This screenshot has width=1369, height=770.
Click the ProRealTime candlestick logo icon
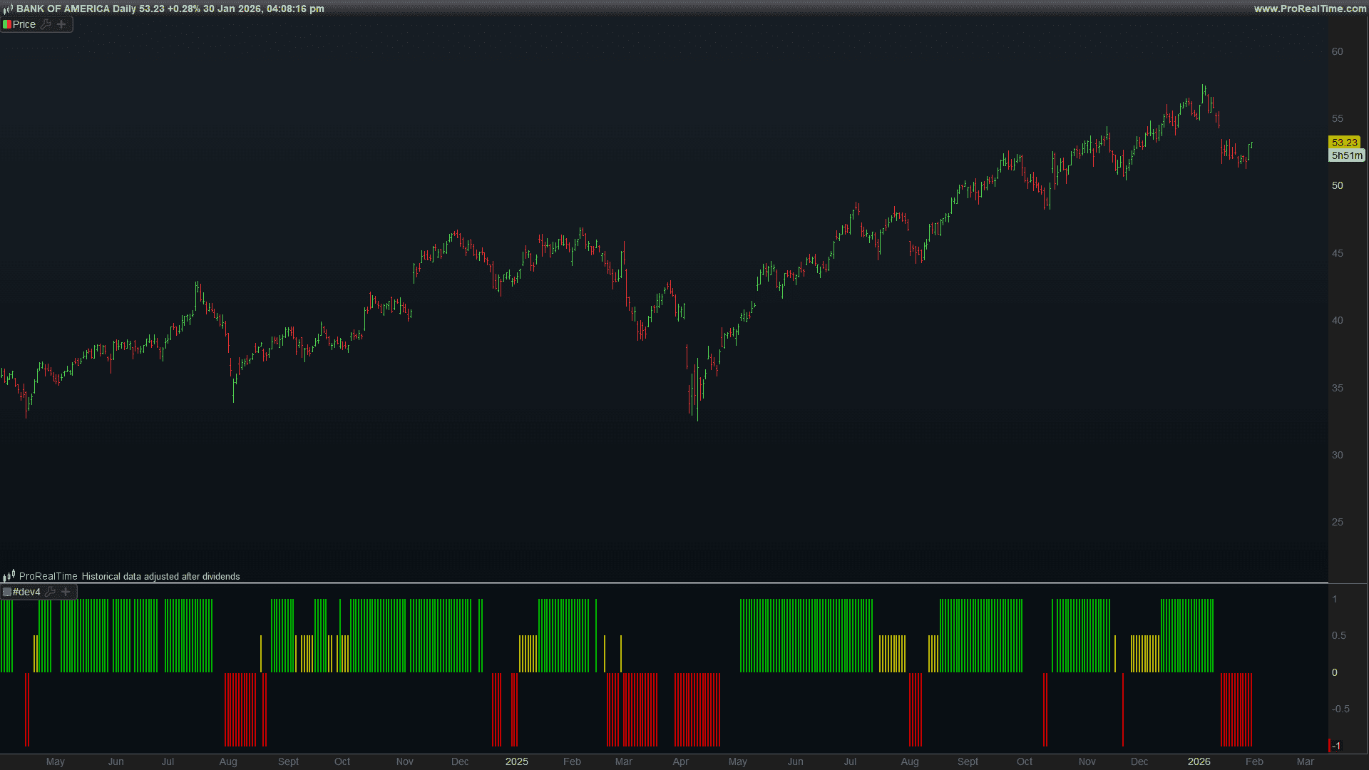pos(9,576)
